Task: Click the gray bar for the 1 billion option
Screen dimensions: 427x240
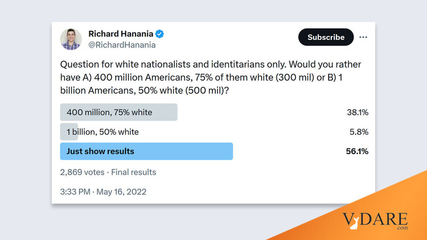Action: 69,132
